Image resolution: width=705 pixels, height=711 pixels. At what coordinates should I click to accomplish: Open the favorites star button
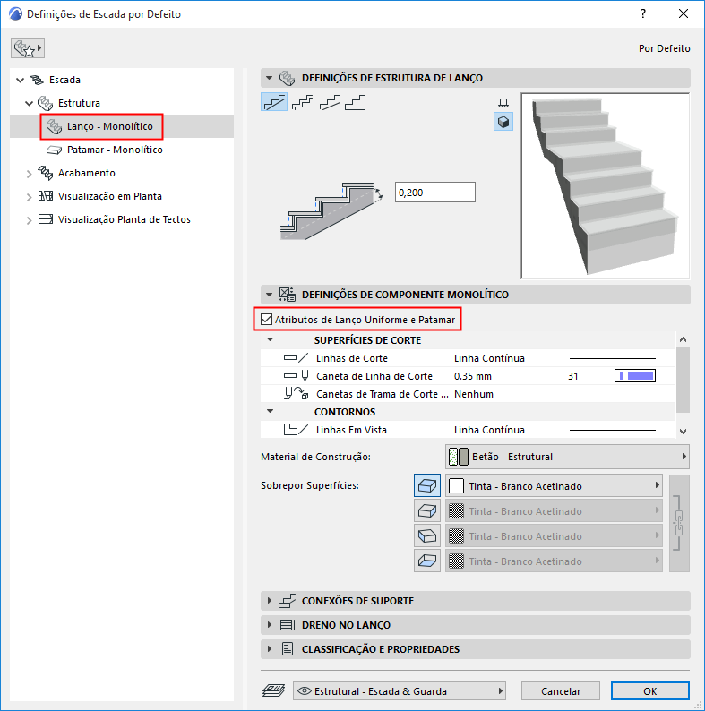[28, 48]
